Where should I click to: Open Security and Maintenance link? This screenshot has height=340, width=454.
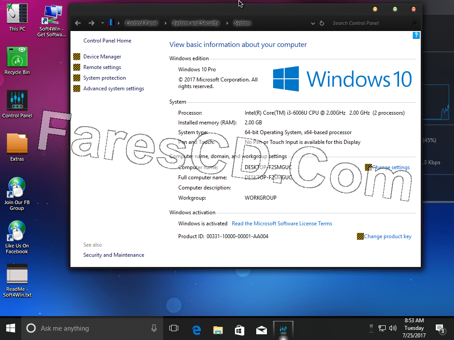tap(114, 255)
